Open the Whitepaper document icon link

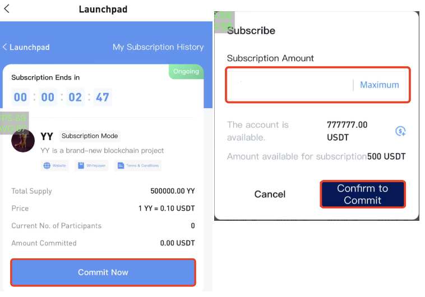click(91, 165)
